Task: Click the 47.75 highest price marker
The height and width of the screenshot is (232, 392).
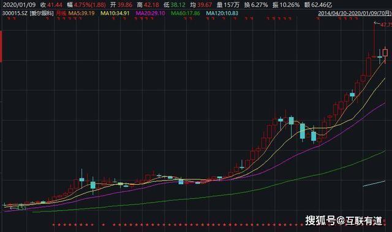Action: (x=386, y=25)
